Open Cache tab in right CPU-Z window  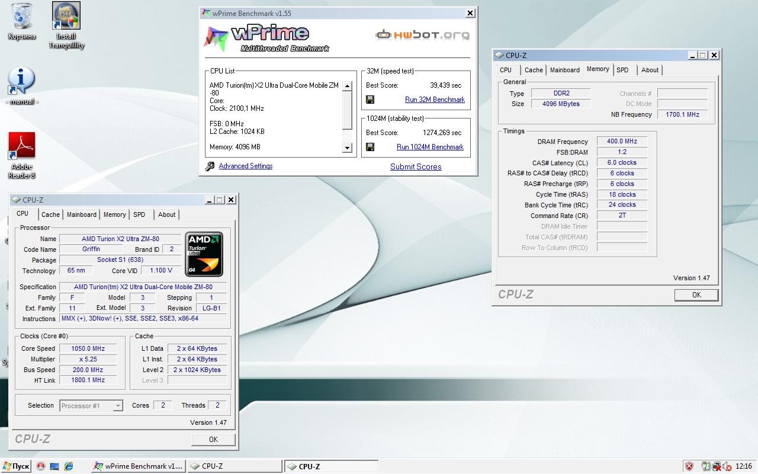pyautogui.click(x=534, y=70)
